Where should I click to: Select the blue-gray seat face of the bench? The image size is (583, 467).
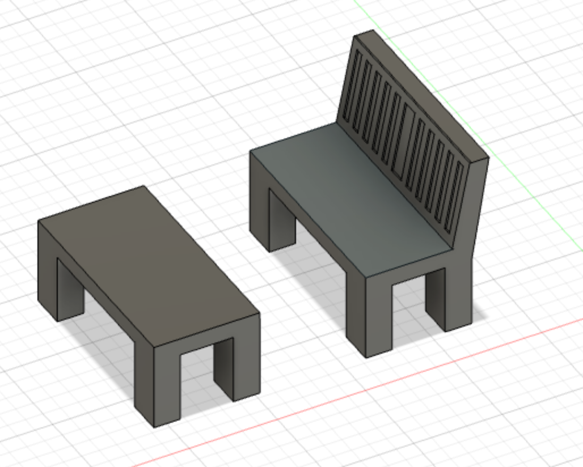click(352, 199)
